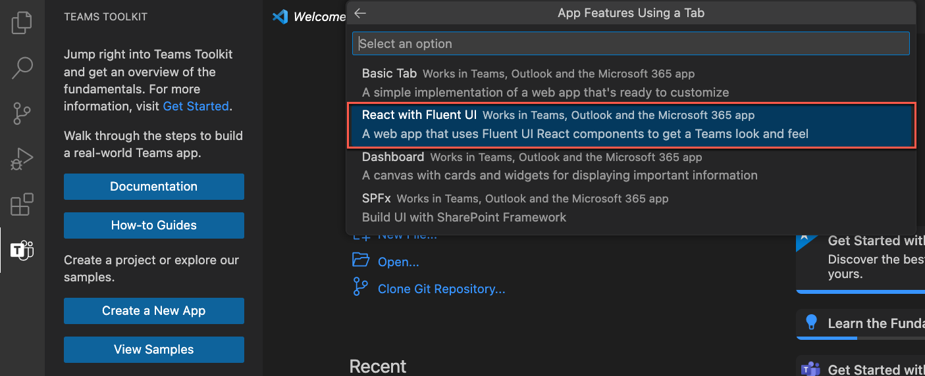Click the star badge on Get Started card
The image size is (925, 376).
point(806,241)
